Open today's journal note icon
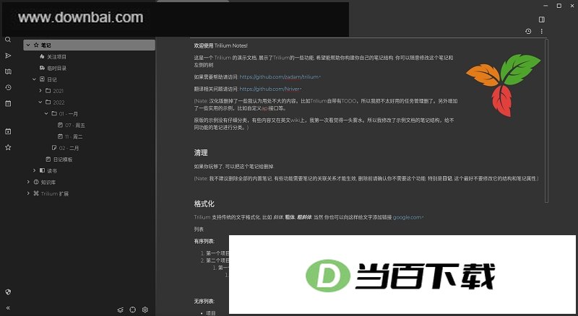 coord(8,131)
